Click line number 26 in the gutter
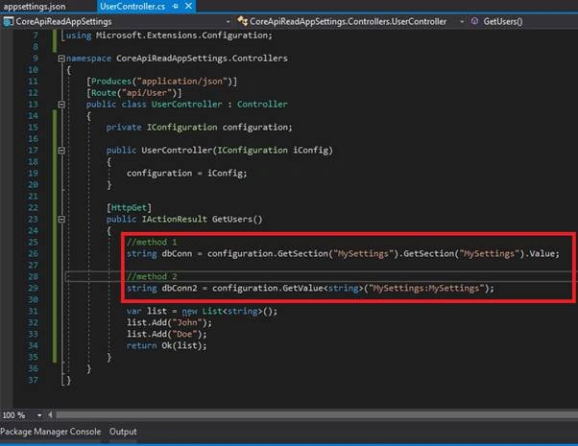The width and height of the screenshot is (578, 446). click(x=33, y=253)
